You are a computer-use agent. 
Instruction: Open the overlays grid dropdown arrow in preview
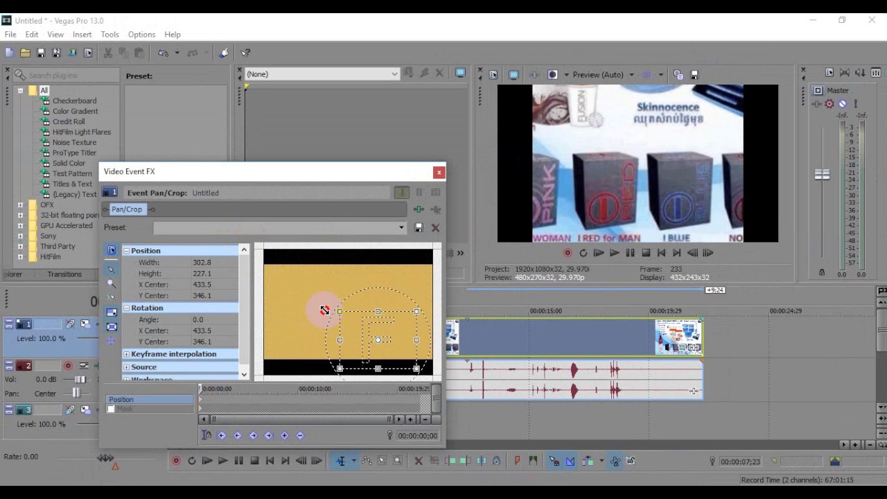[x=660, y=75]
